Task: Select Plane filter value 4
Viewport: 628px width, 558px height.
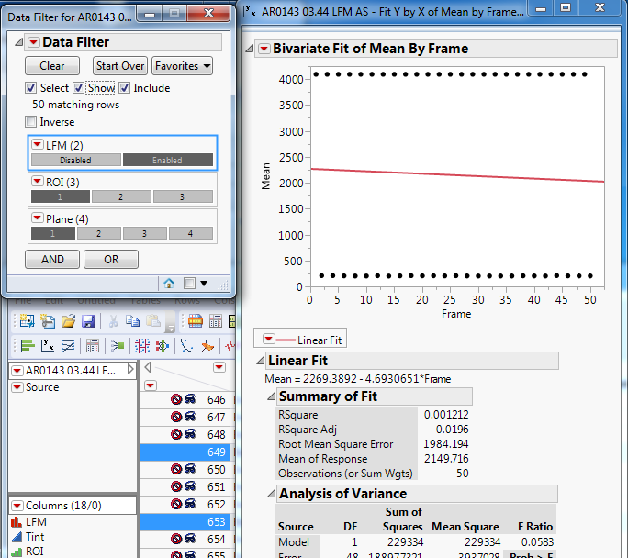Action: (x=191, y=233)
